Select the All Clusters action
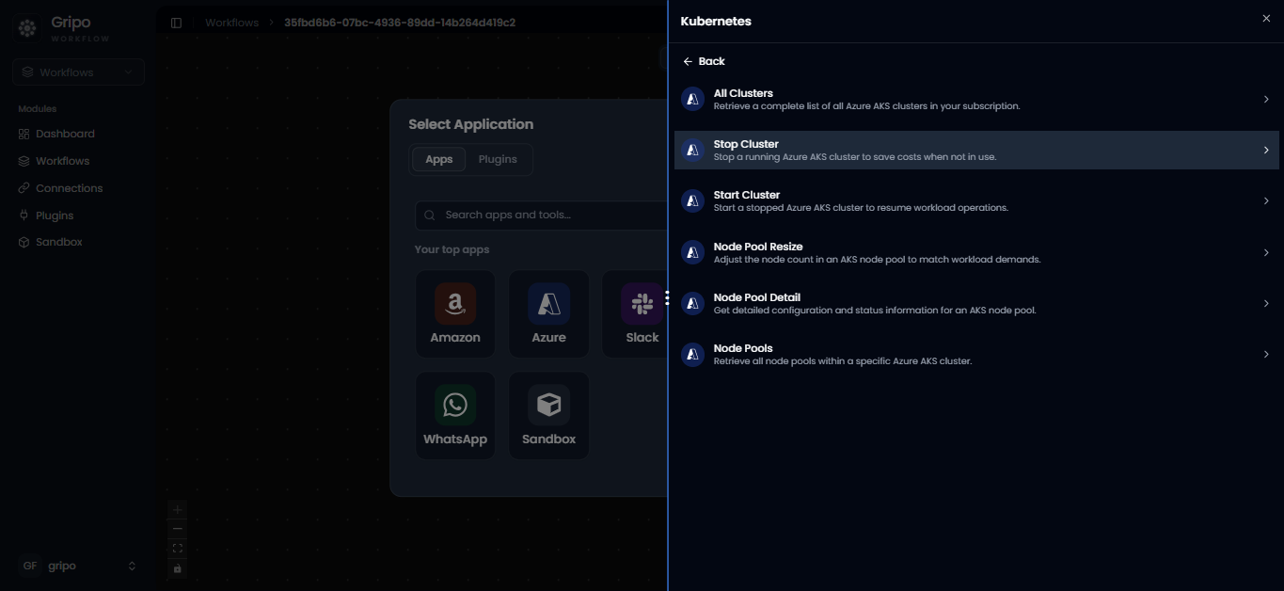This screenshot has width=1284, height=591. coord(976,99)
